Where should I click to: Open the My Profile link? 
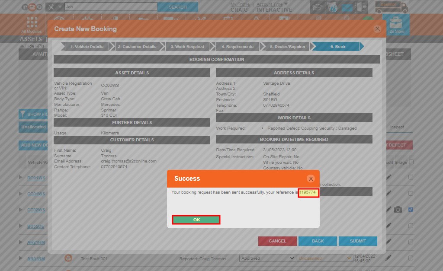(240, 4)
